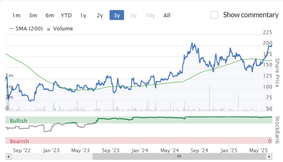Click the chart navigator scrollbar handle

pos(179,156)
